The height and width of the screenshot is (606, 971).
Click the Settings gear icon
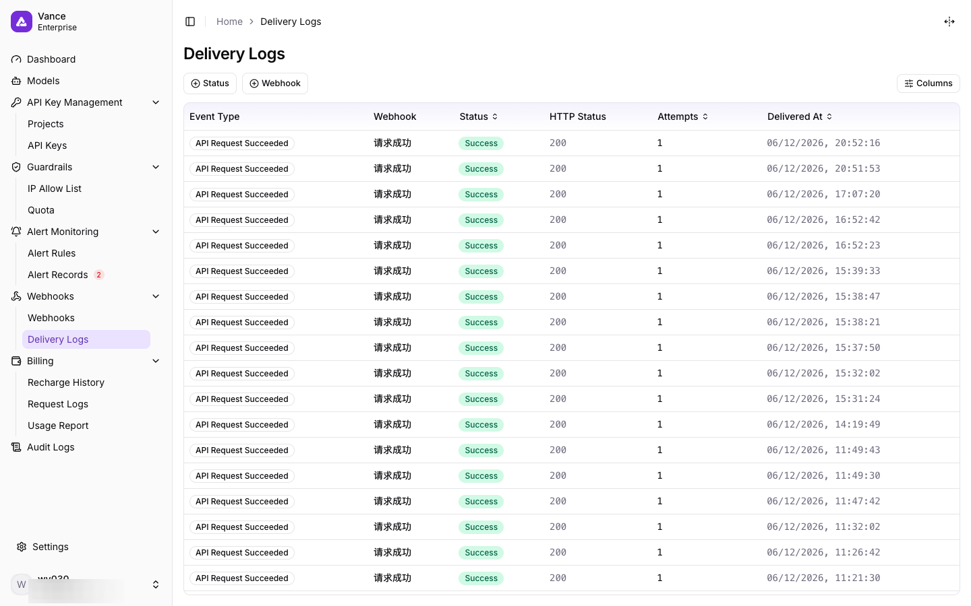click(x=22, y=547)
